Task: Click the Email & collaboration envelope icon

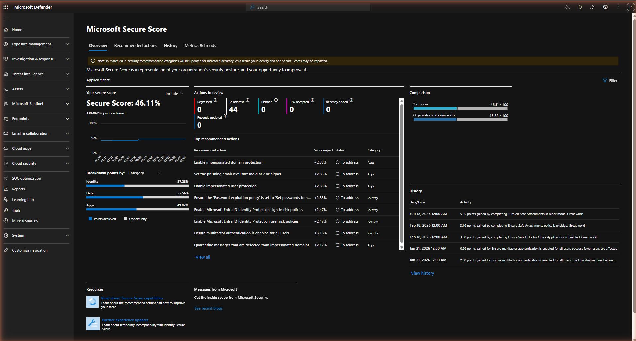Action: point(6,133)
